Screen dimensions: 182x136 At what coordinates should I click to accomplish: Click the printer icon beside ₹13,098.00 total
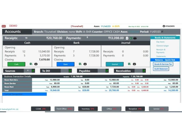point(135,38)
